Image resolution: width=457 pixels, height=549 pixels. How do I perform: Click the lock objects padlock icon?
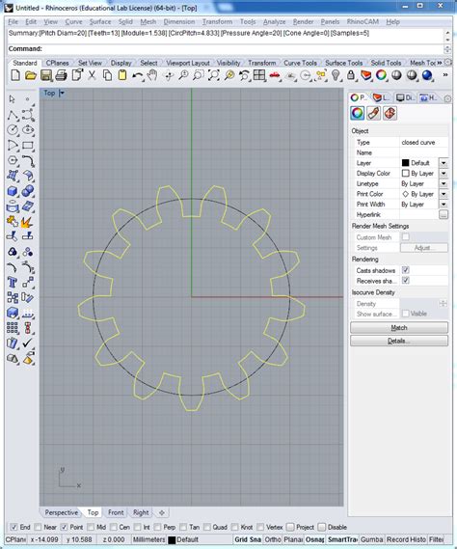[351, 75]
